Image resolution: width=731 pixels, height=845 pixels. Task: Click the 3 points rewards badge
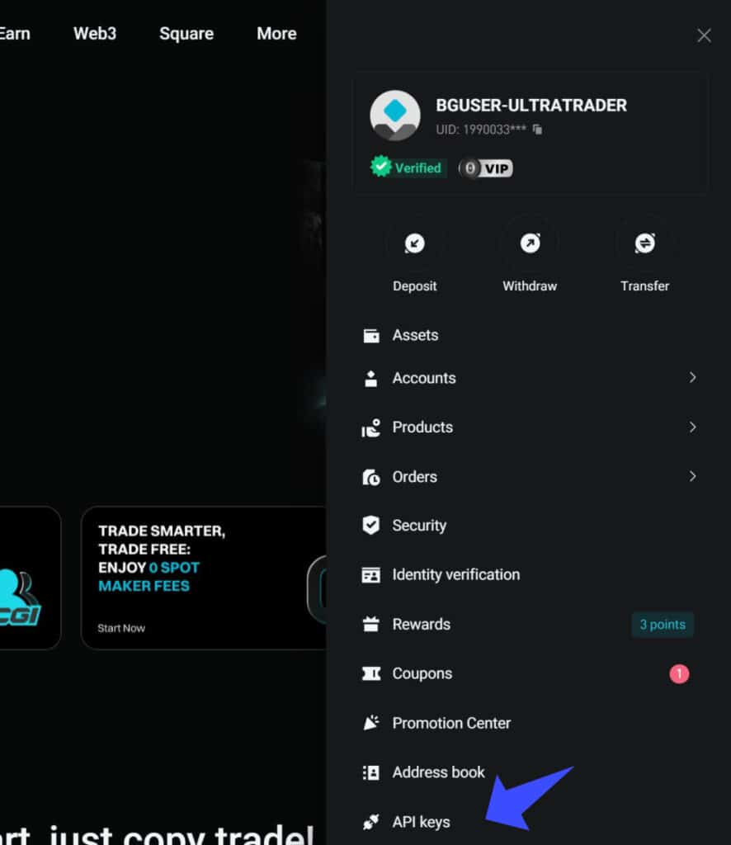663,625
